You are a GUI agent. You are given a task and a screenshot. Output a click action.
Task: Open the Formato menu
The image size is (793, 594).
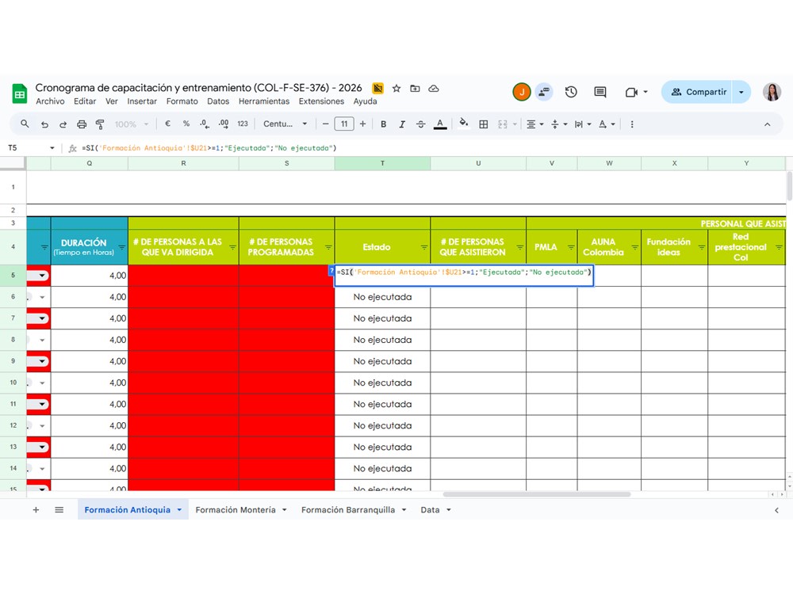coord(182,101)
